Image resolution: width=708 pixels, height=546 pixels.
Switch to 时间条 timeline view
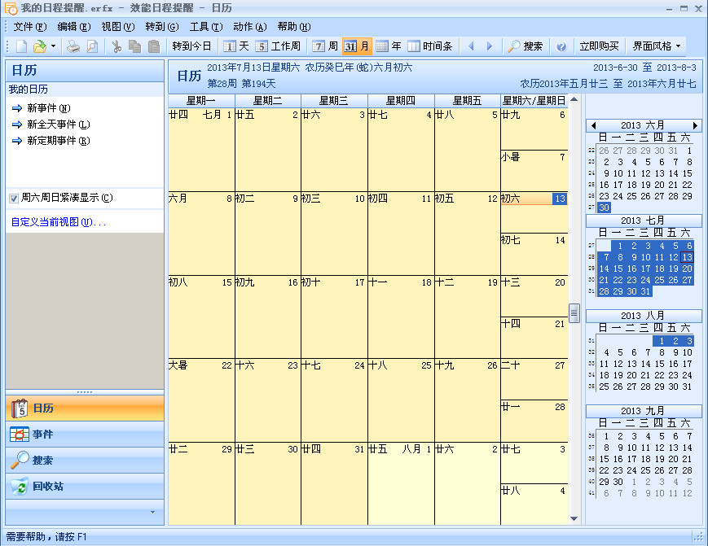(x=430, y=46)
